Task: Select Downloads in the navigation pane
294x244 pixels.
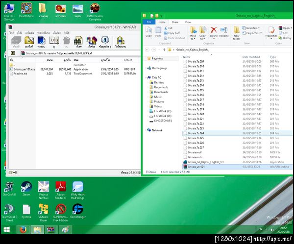Action: (x=161, y=92)
